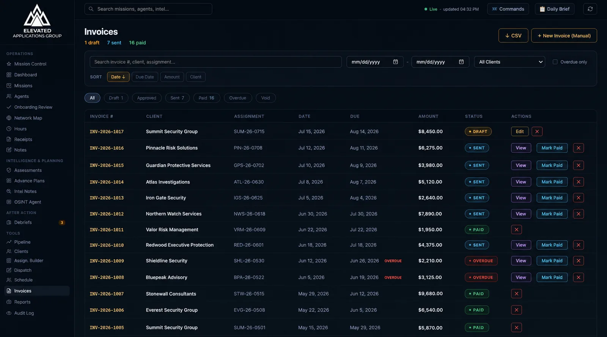Screen dimensions: 607x337
Task: Click the Search invoice #, client, assignment field
Action: click(215, 62)
